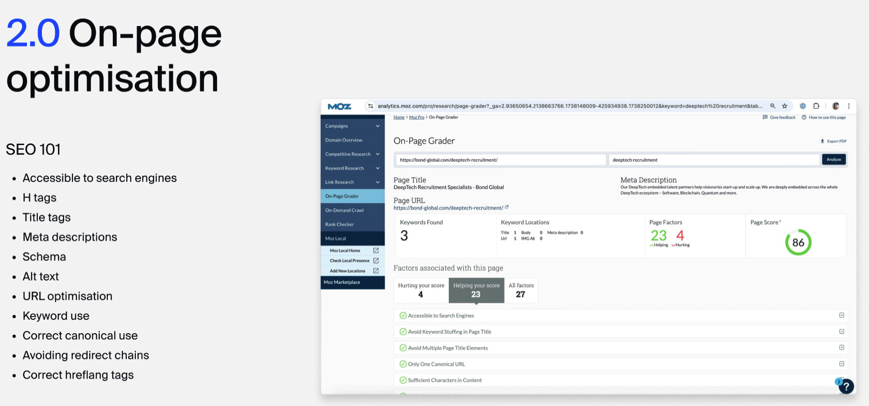Switch to Hurting your score tab

click(421, 290)
